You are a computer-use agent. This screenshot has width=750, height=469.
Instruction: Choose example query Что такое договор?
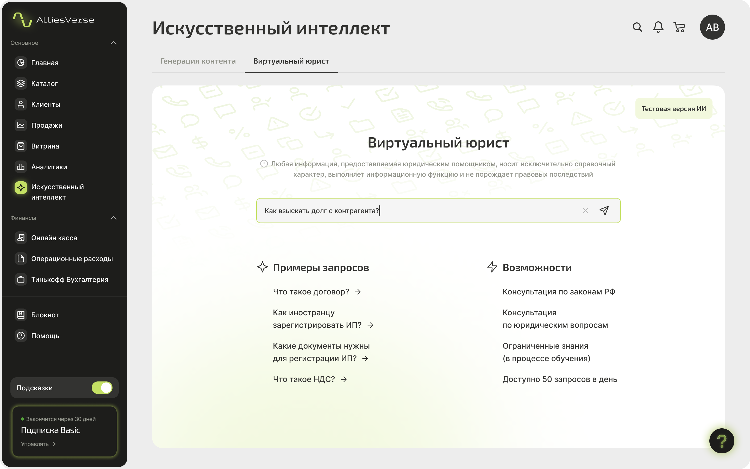click(317, 292)
